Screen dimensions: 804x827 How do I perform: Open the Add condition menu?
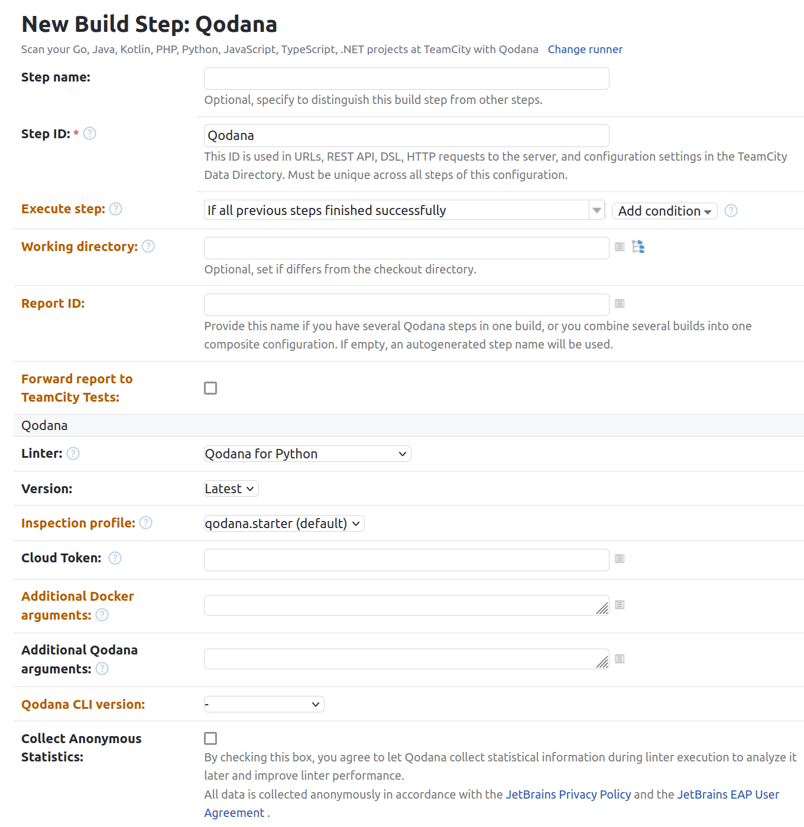click(x=664, y=210)
